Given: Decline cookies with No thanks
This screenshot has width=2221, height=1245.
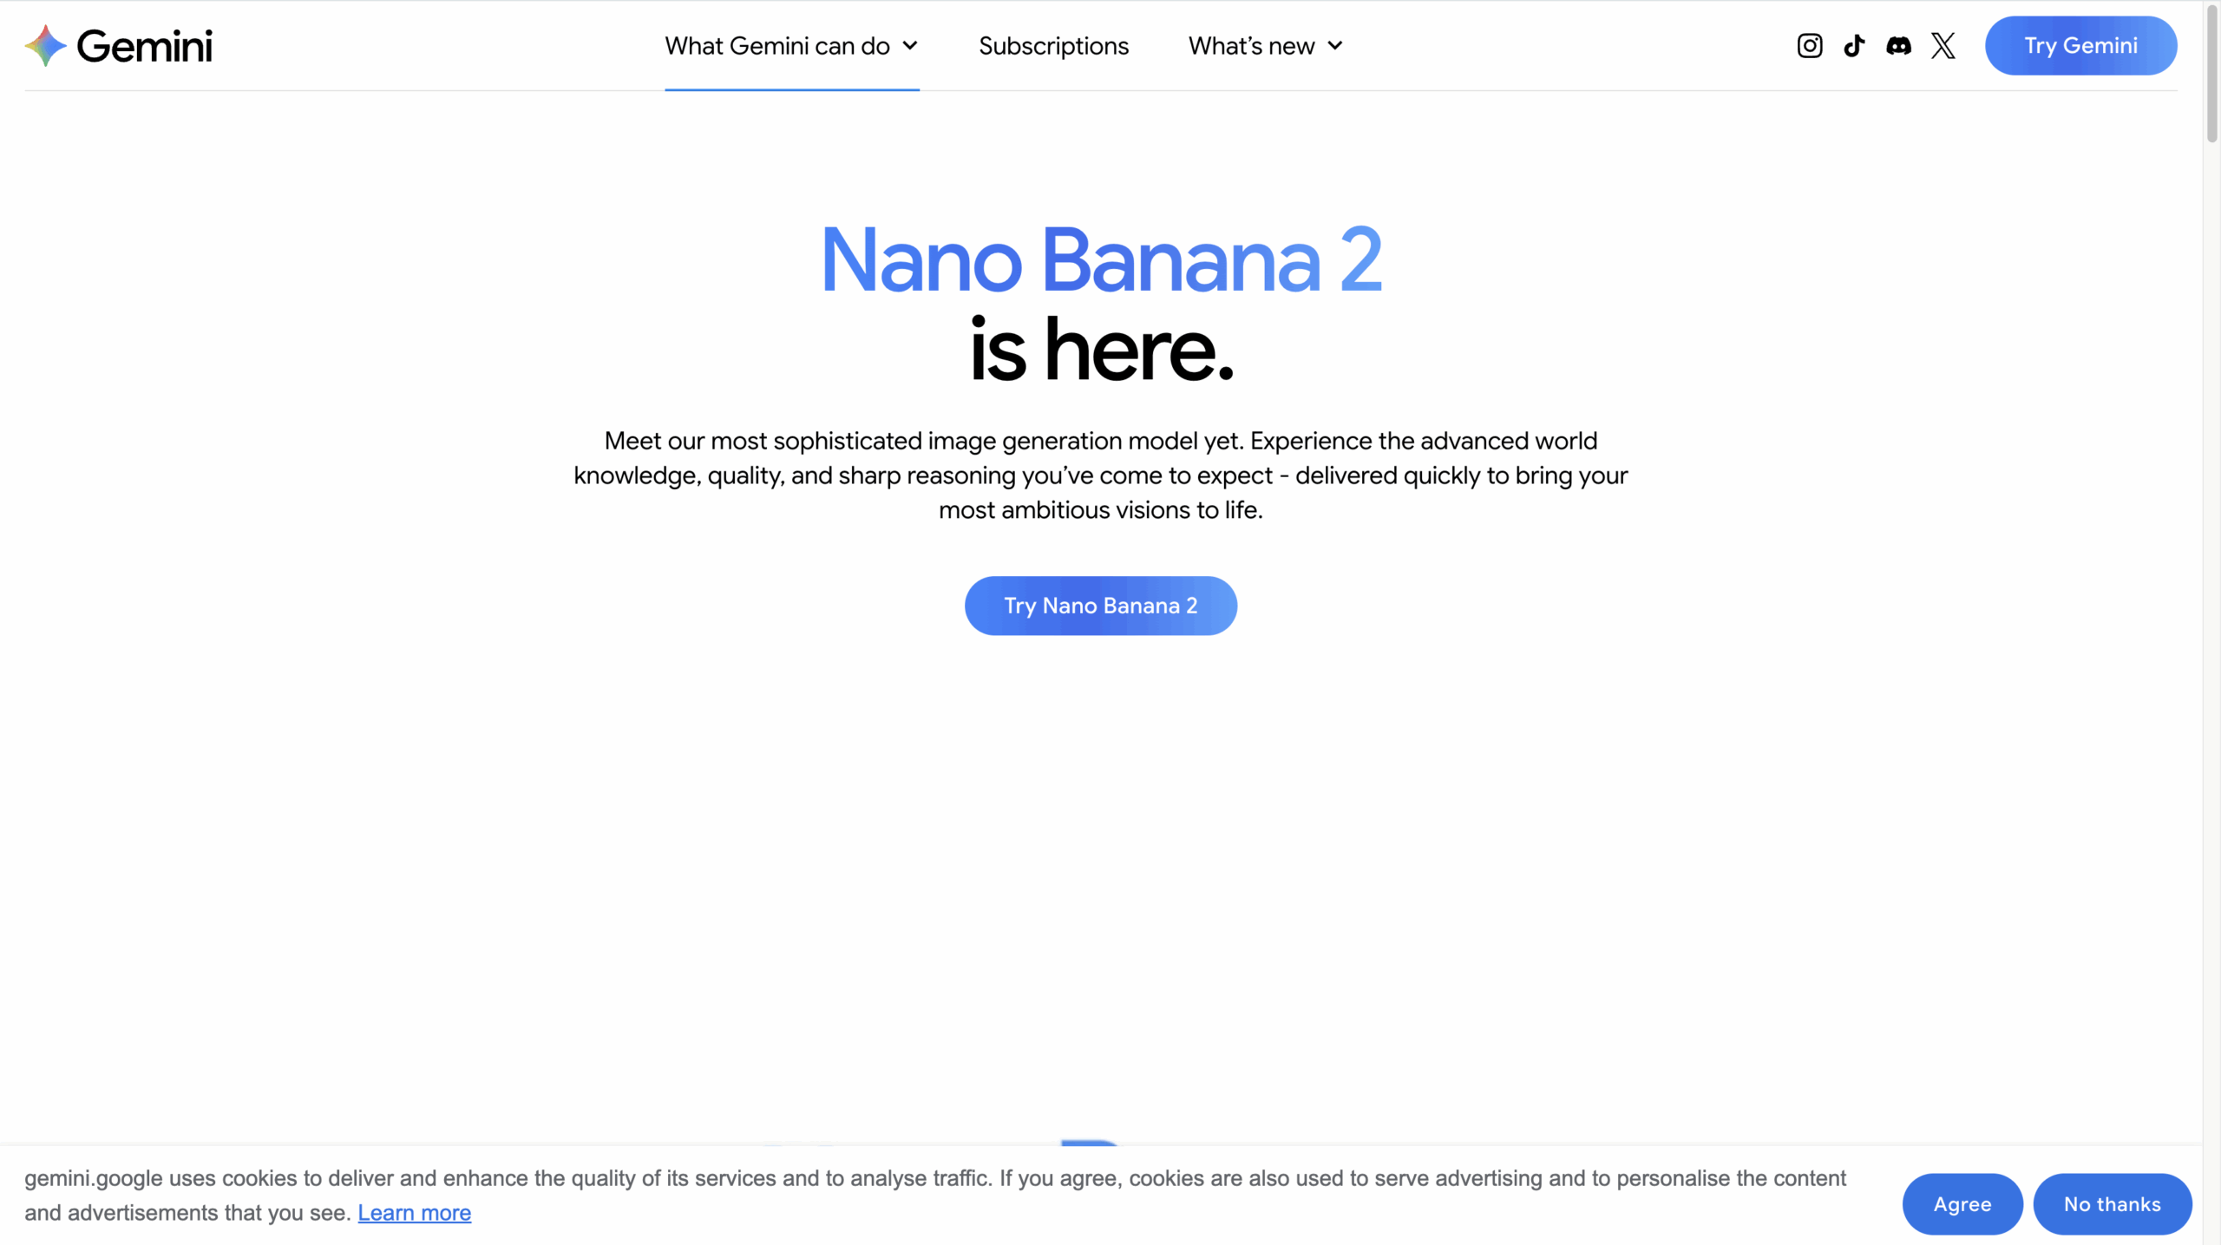Looking at the screenshot, I should pyautogui.click(x=2113, y=1204).
